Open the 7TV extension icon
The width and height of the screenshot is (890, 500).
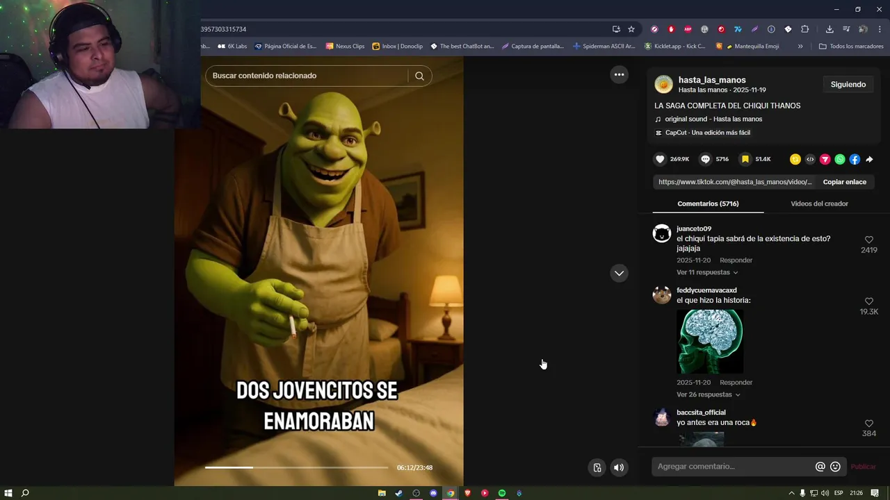[738, 29]
